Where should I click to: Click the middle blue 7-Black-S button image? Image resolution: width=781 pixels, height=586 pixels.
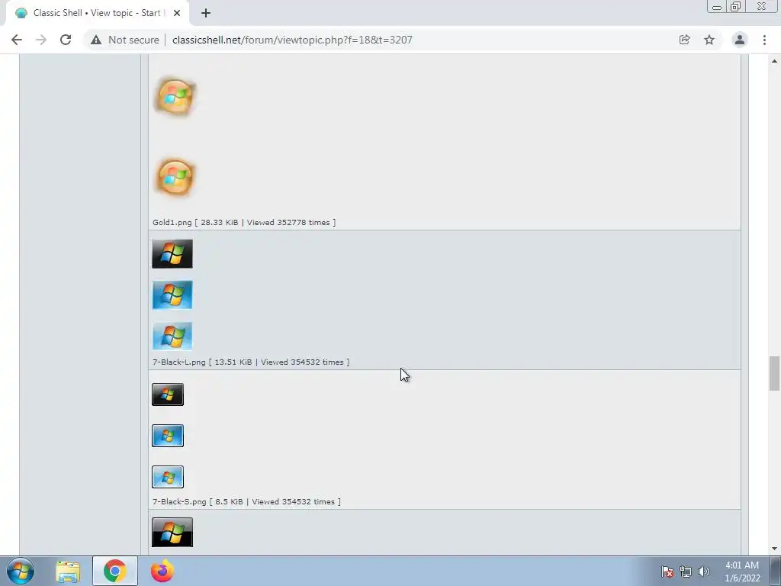(168, 436)
